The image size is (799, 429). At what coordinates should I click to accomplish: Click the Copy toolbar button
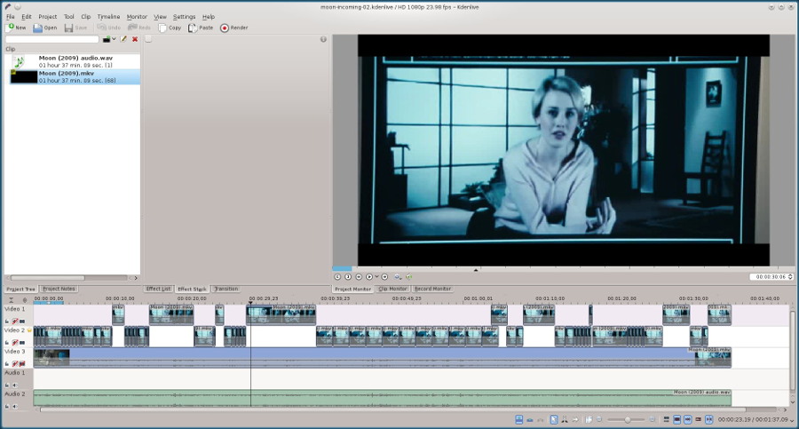(x=170, y=28)
